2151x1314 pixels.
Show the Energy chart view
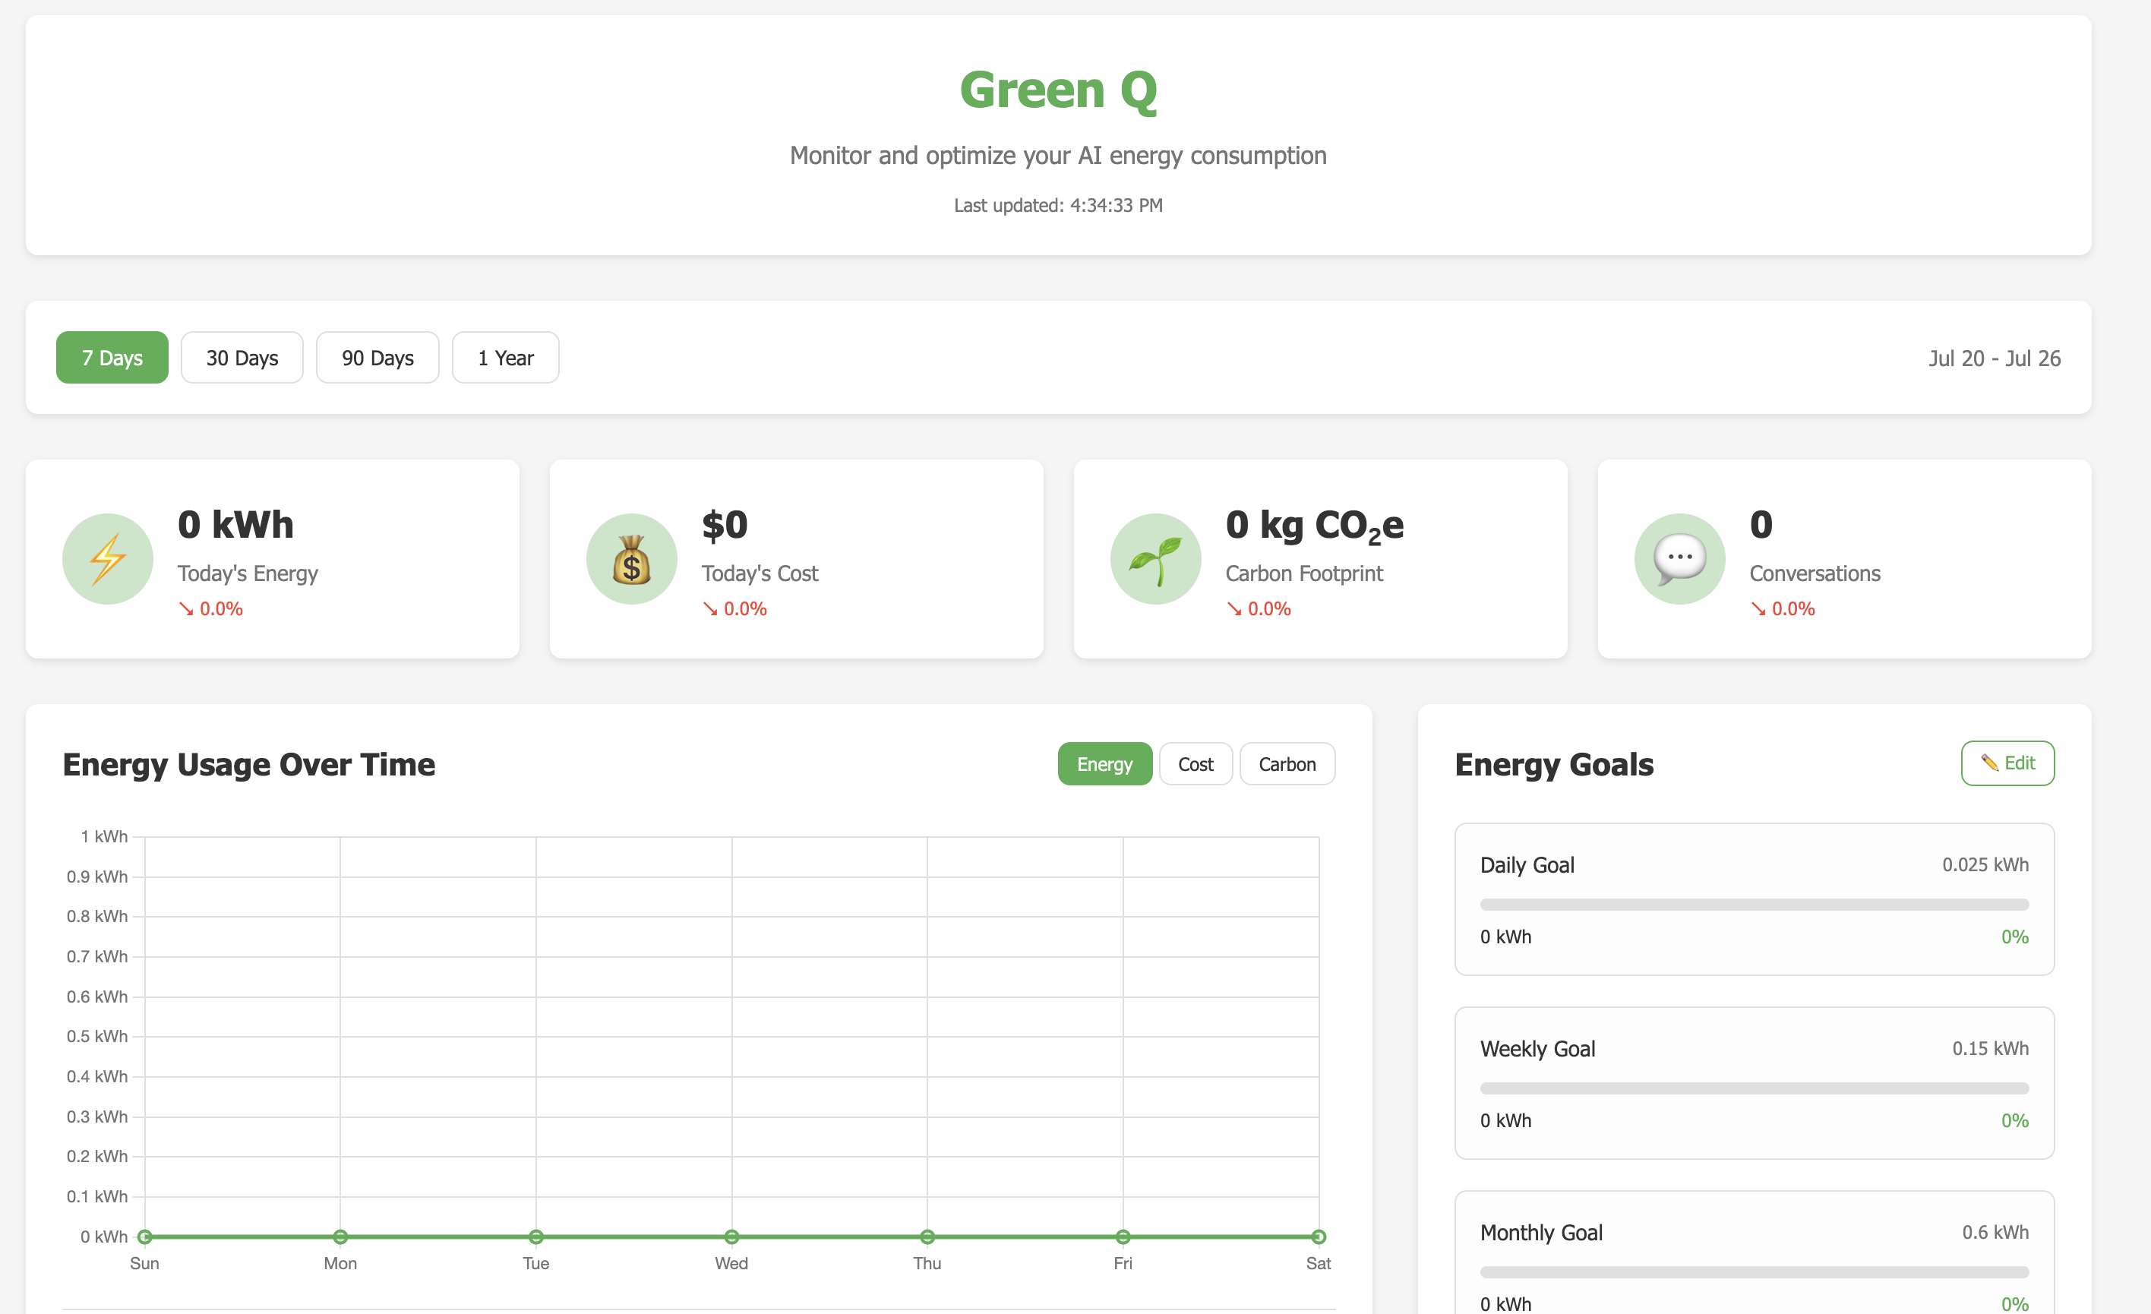click(1104, 765)
